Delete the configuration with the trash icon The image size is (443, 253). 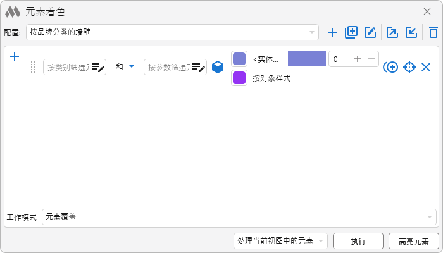click(x=433, y=33)
